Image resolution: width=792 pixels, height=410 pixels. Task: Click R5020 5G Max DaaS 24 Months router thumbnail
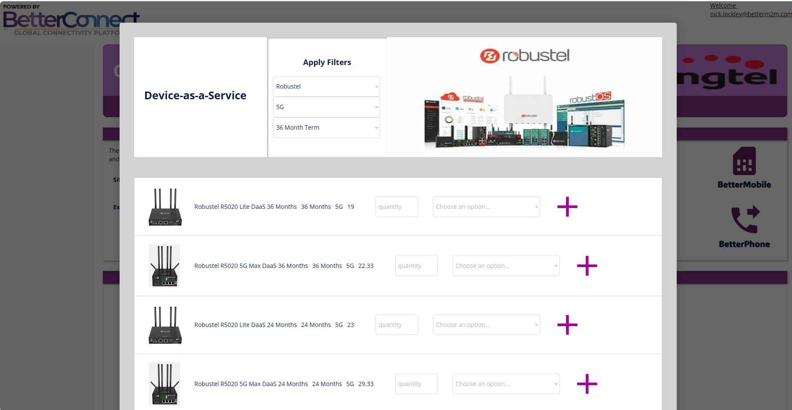164,384
